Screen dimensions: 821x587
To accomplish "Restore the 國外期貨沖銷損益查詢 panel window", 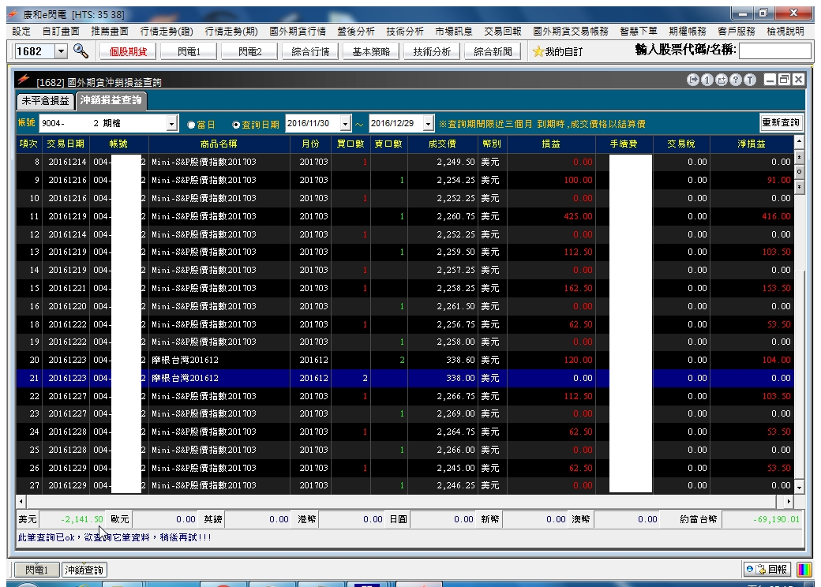I will [x=784, y=80].
